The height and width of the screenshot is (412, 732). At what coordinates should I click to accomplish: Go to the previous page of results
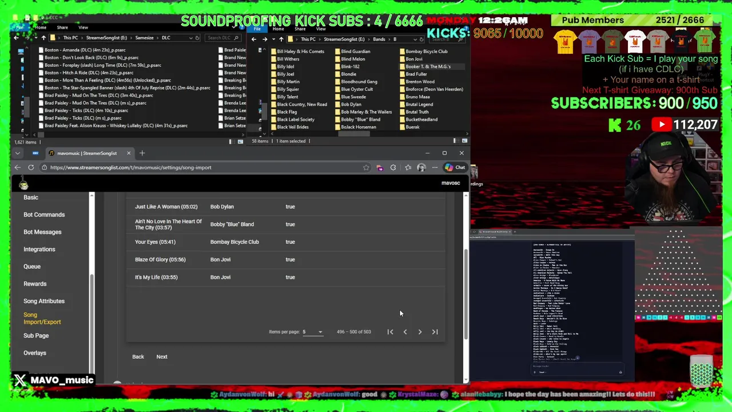405,332
